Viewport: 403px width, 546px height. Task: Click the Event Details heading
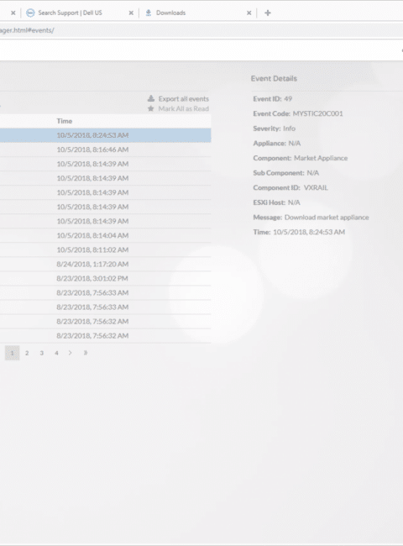[x=274, y=79]
